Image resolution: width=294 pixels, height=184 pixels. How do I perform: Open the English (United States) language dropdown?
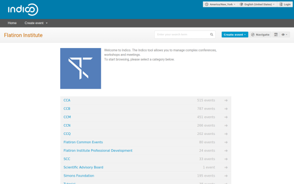[257, 4]
